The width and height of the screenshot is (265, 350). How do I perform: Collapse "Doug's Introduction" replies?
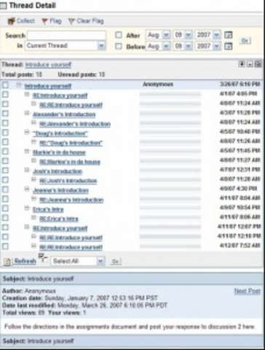[27, 132]
